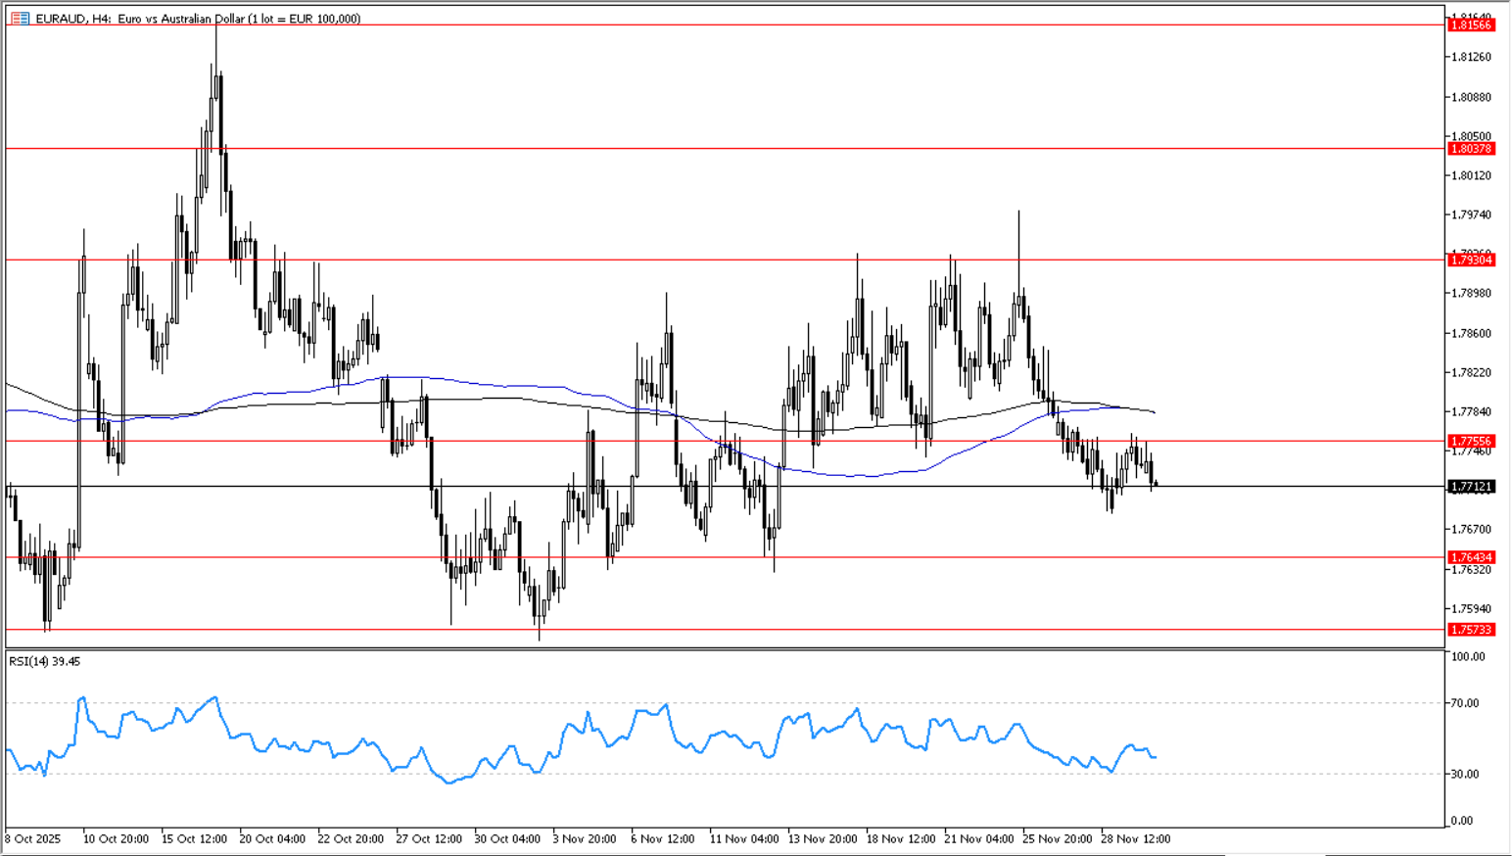The image size is (1512, 856).
Task: Click the RSI 30.00 level on the scale
Action: [x=1468, y=775]
